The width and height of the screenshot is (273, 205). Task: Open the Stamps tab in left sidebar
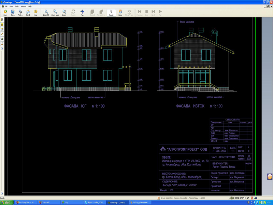click(x=2, y=44)
